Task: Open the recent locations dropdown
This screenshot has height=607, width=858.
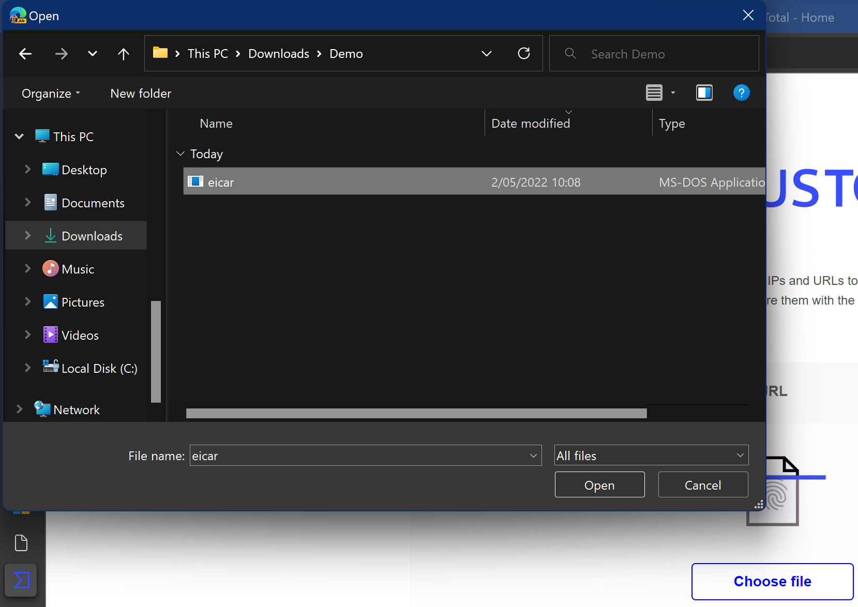Action: click(x=93, y=54)
